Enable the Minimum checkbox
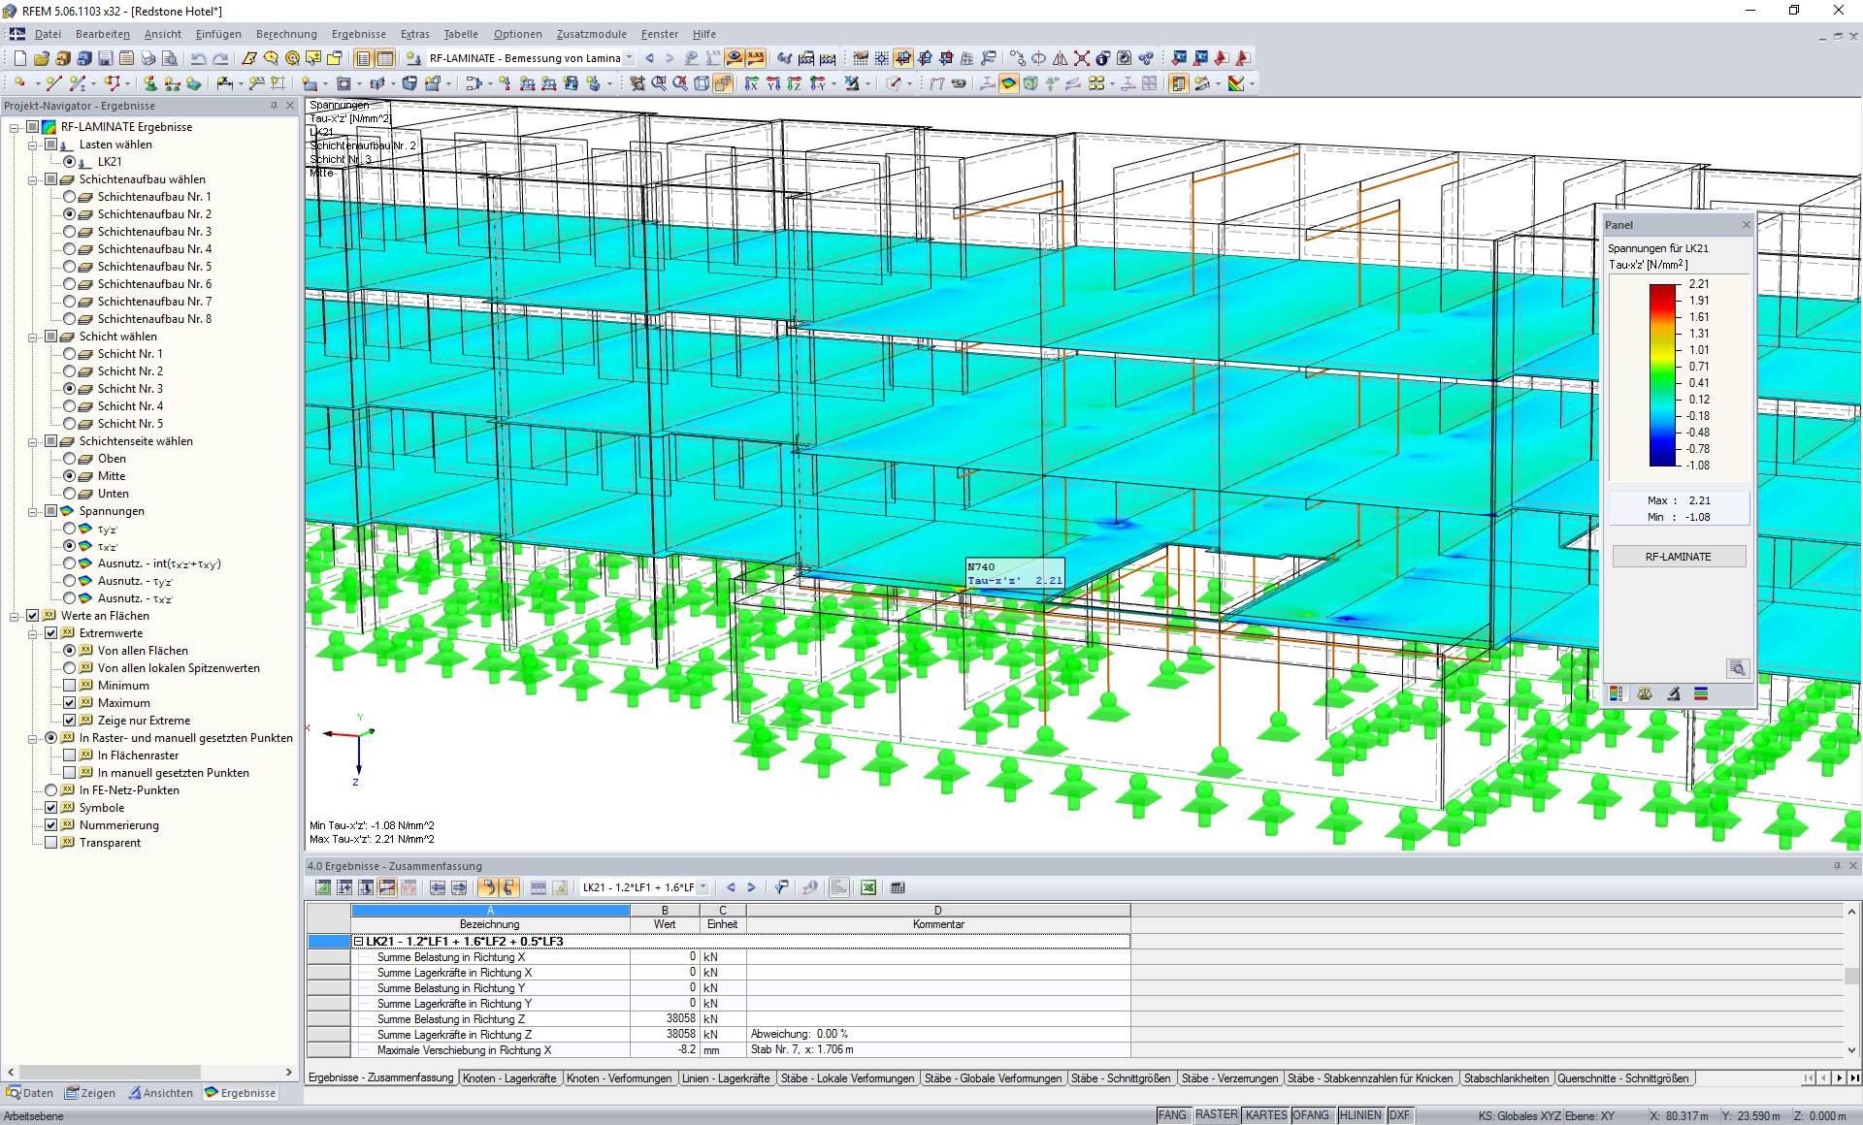1863x1125 pixels. tap(70, 686)
